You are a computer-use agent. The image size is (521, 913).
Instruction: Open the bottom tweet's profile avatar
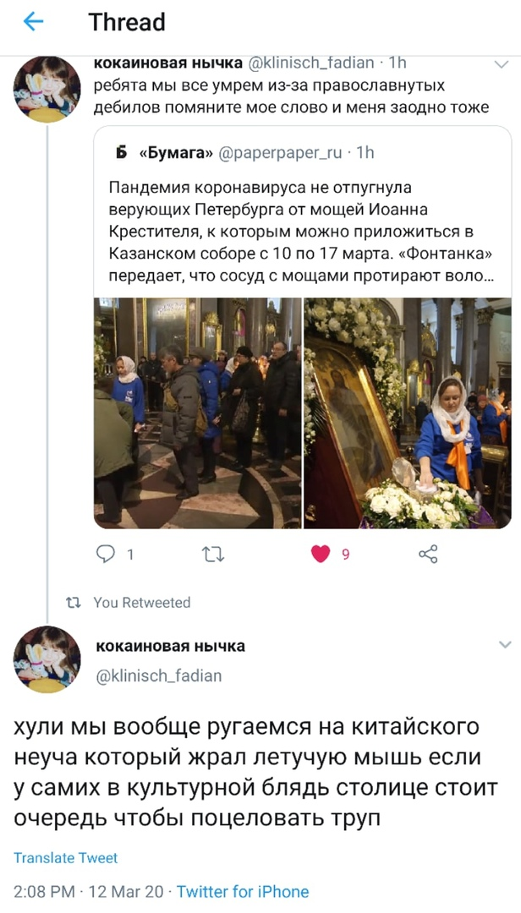point(47,659)
